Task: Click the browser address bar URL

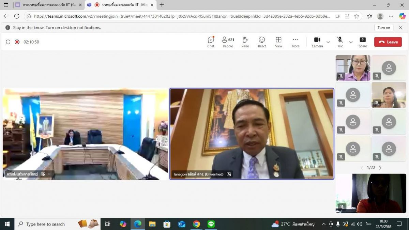Action: 181,16
